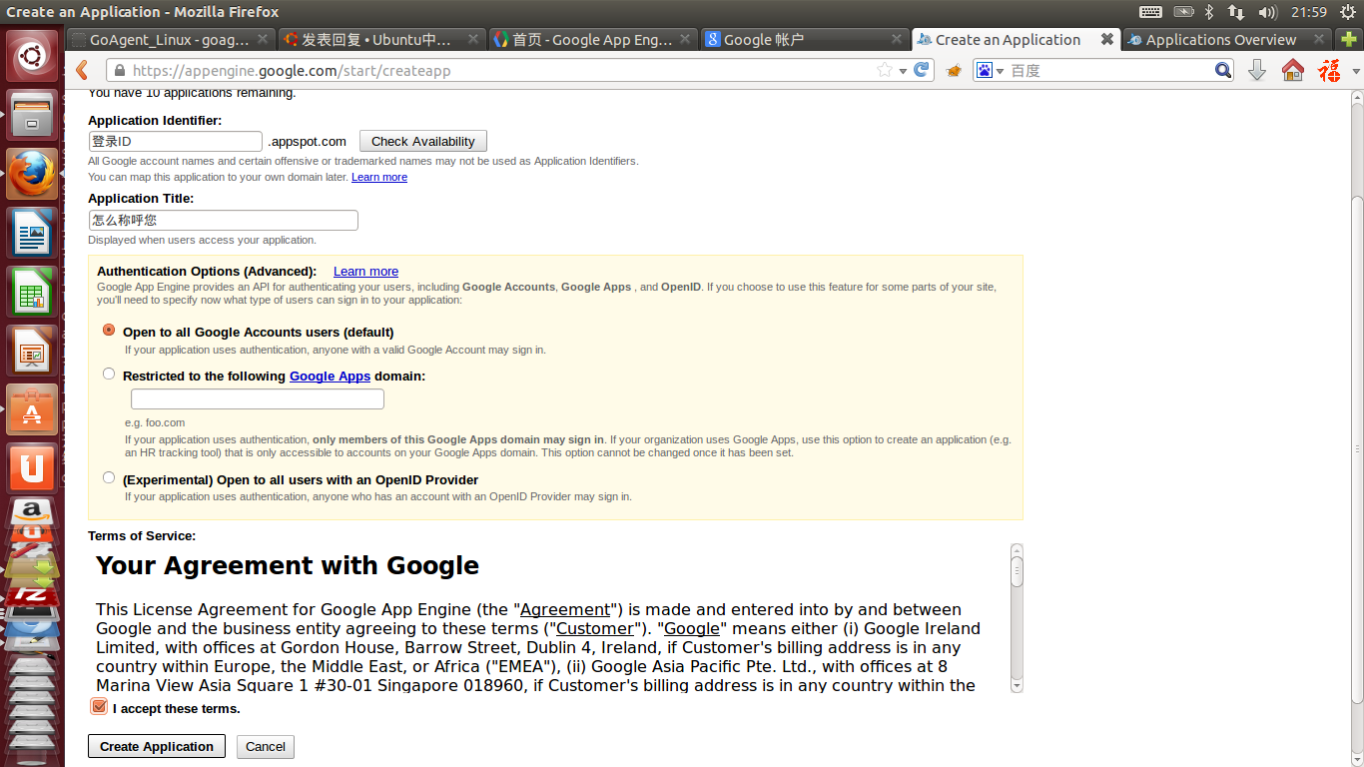Viewport: 1364px width, 767px height.
Task: Open Learn more link next to Authentication Options
Action: pos(365,271)
